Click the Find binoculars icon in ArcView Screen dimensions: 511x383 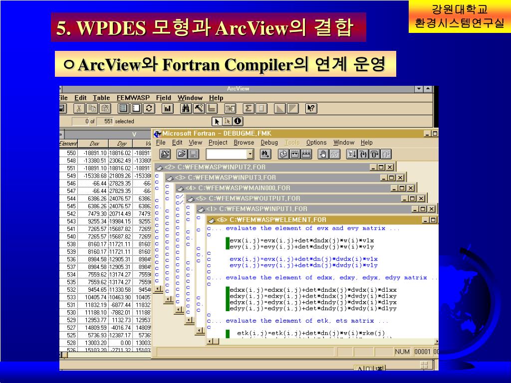(186, 108)
